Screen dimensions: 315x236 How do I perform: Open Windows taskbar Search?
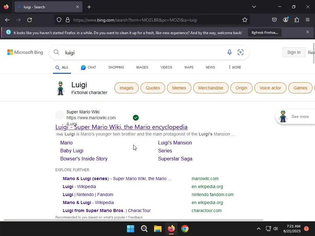pyautogui.click(x=144, y=229)
